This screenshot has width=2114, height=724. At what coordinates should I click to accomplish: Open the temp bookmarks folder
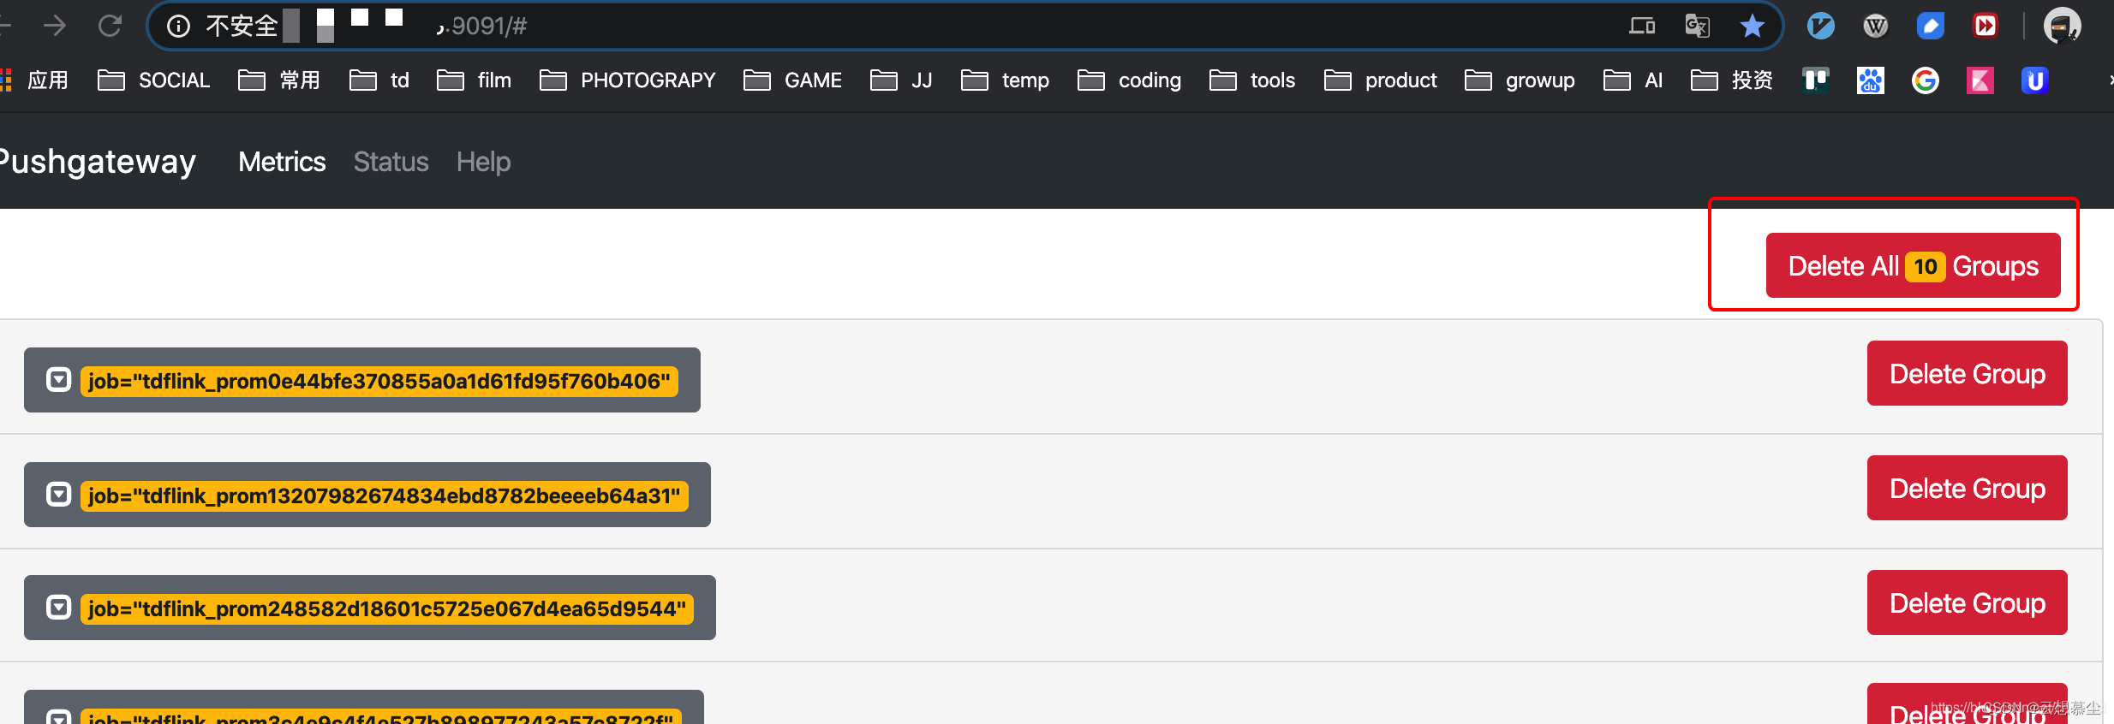[1005, 80]
